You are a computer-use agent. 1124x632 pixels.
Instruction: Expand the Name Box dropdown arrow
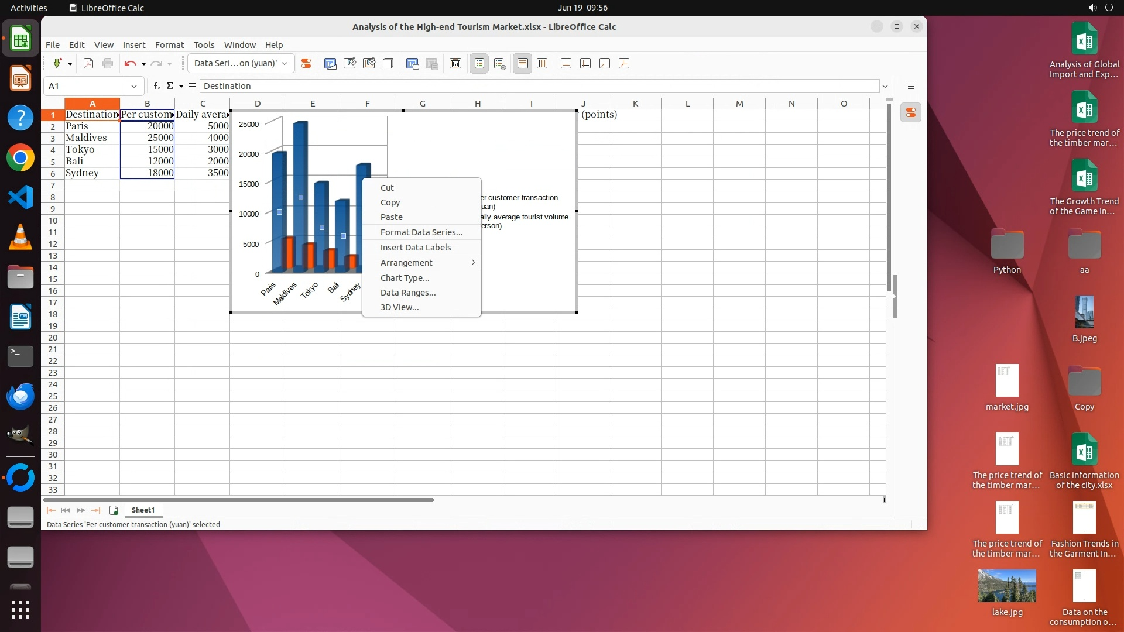coord(134,86)
